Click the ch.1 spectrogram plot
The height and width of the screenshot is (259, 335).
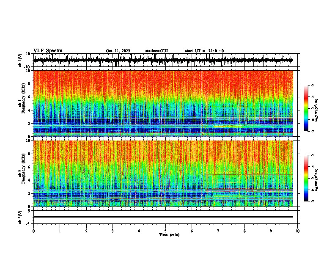(x=163, y=103)
